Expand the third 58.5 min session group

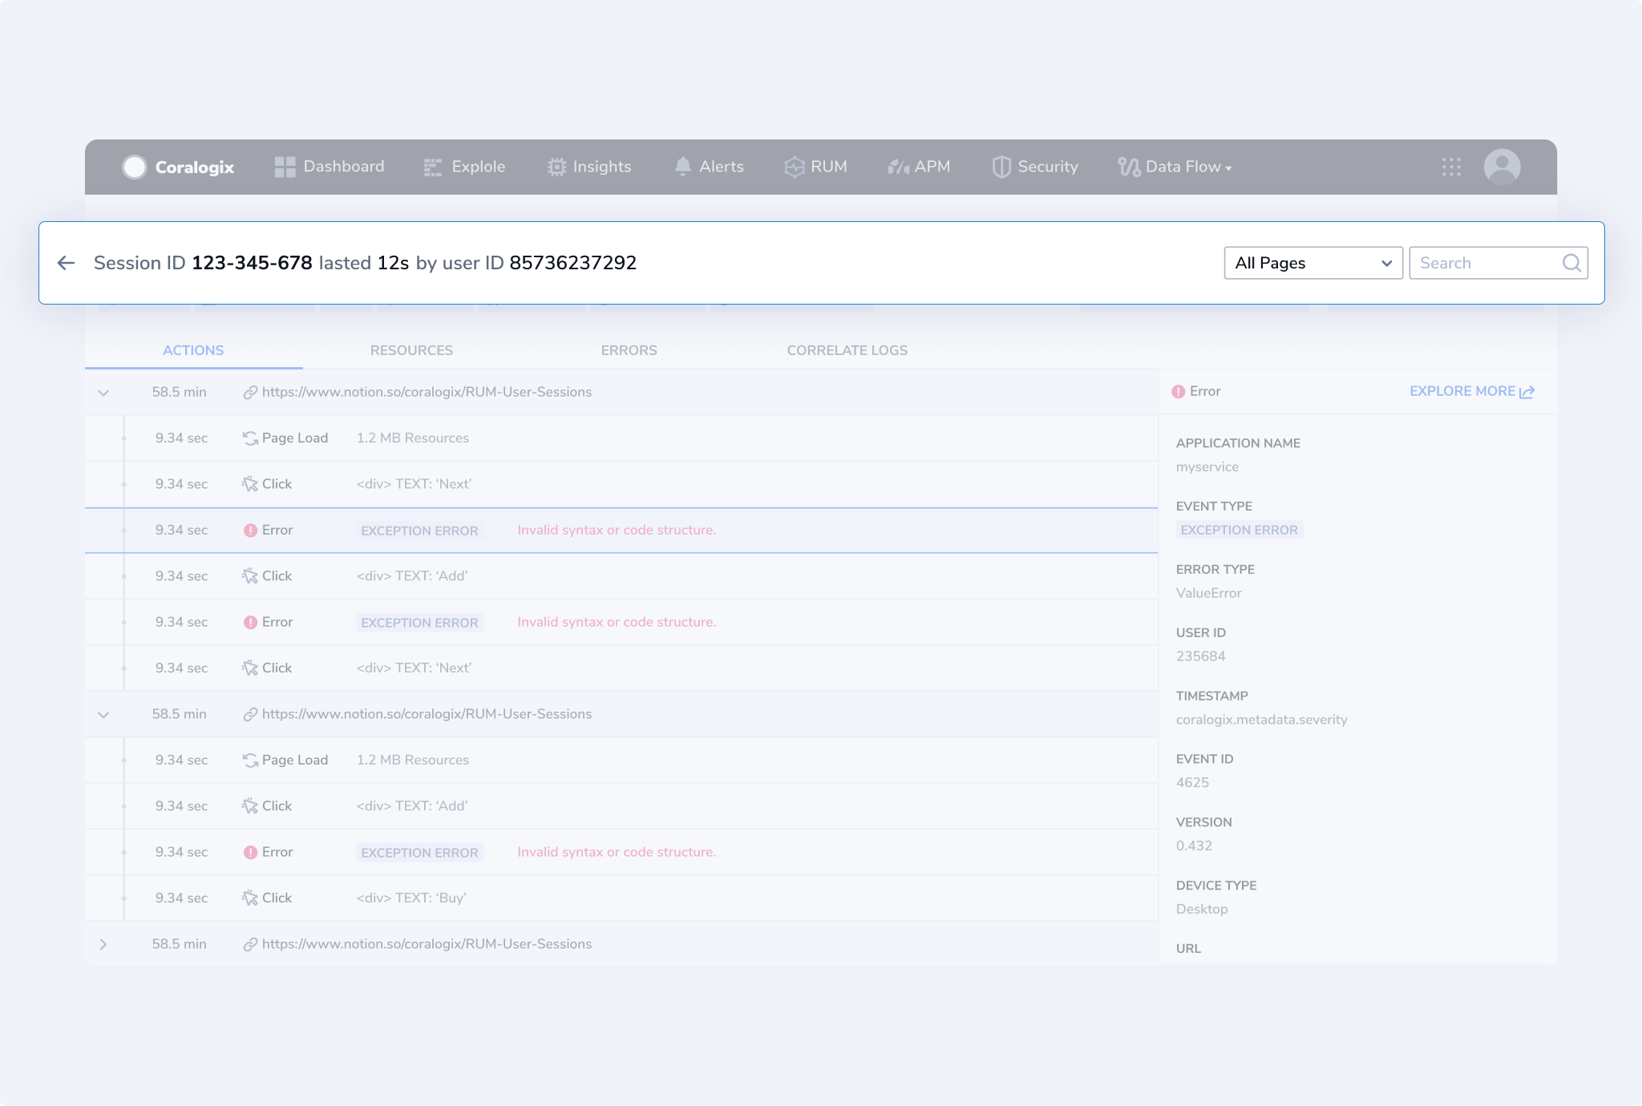(103, 944)
